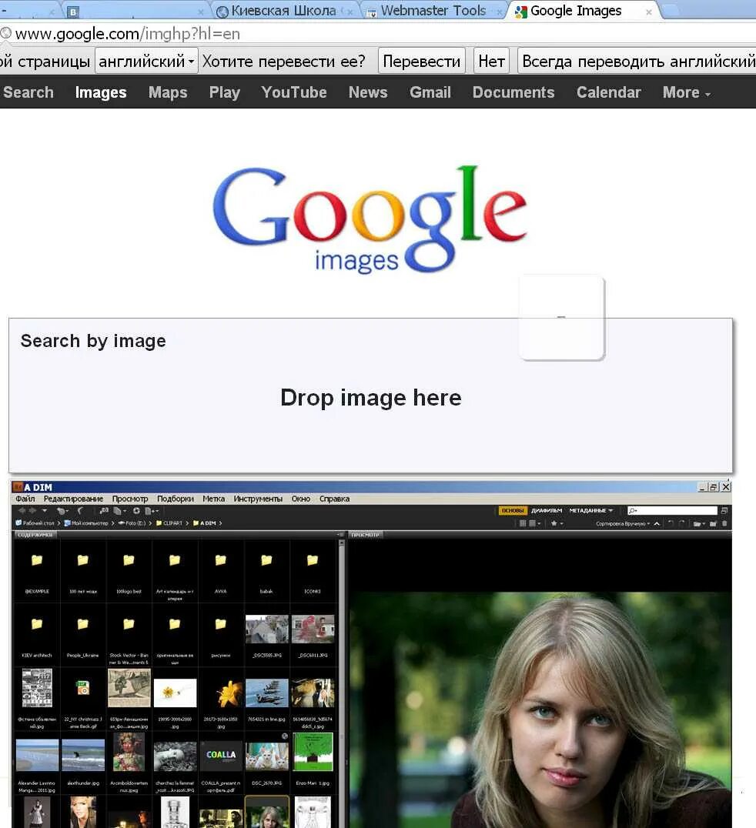
Task: Open the Редактирование menu
Action: [x=73, y=499]
